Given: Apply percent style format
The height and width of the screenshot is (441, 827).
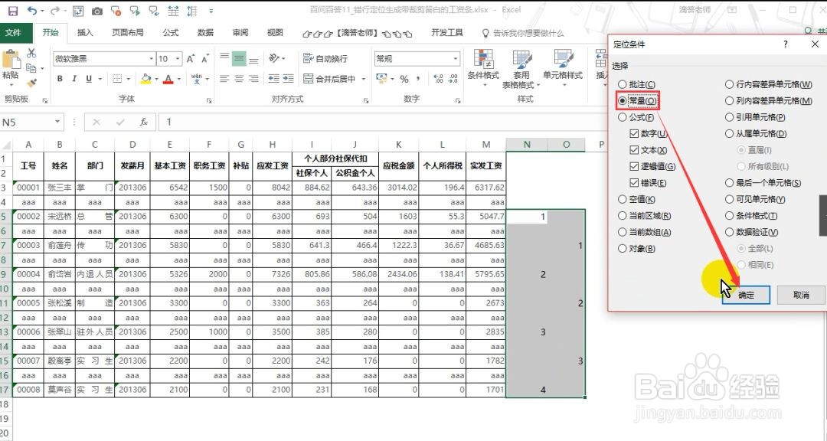Looking at the screenshot, I should tap(404, 79).
